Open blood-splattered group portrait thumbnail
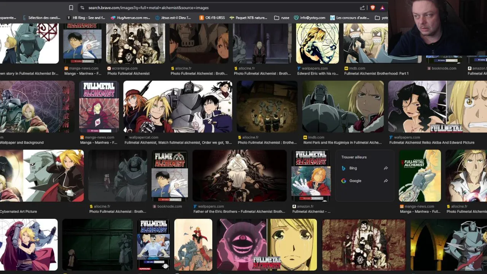This screenshot has width=487, height=274. pyautogui.click(x=364, y=245)
